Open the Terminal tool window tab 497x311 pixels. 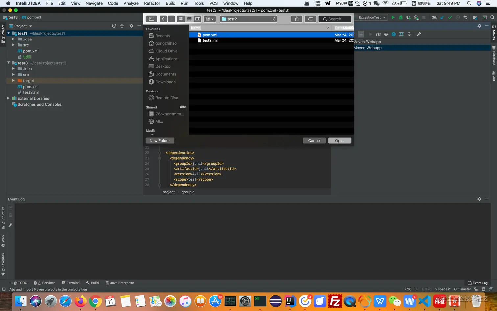71,283
